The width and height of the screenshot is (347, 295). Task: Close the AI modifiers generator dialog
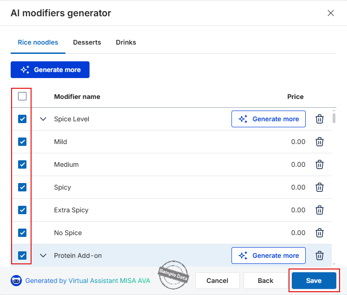click(x=331, y=13)
